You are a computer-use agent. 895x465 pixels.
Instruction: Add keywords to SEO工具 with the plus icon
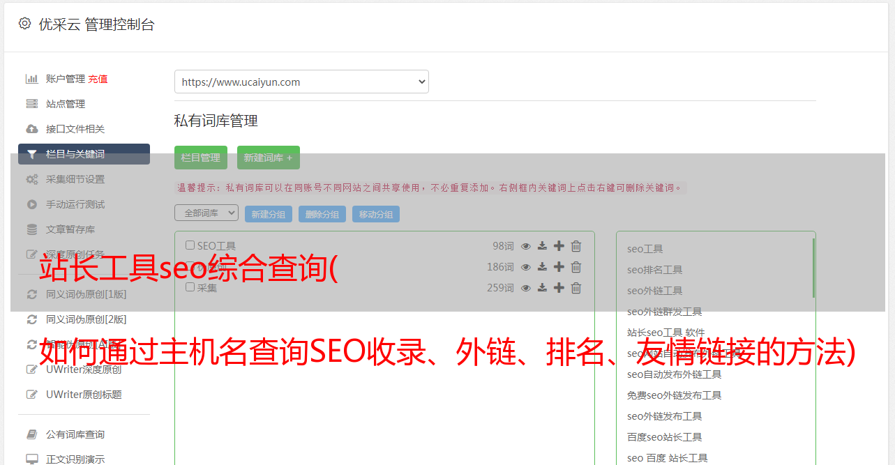559,246
